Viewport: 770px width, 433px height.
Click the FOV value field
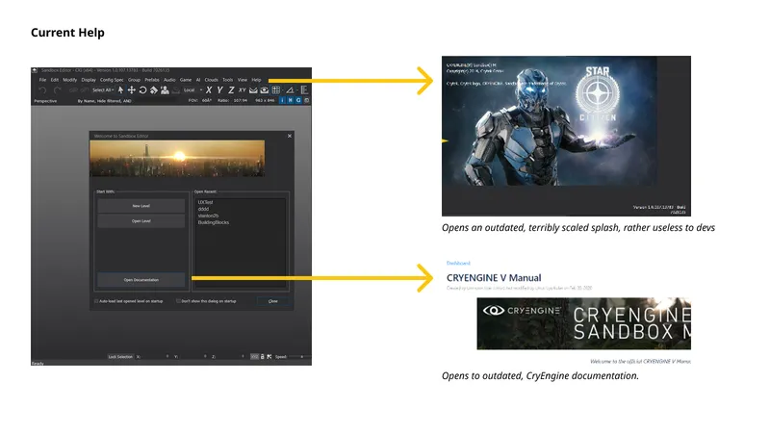(207, 101)
